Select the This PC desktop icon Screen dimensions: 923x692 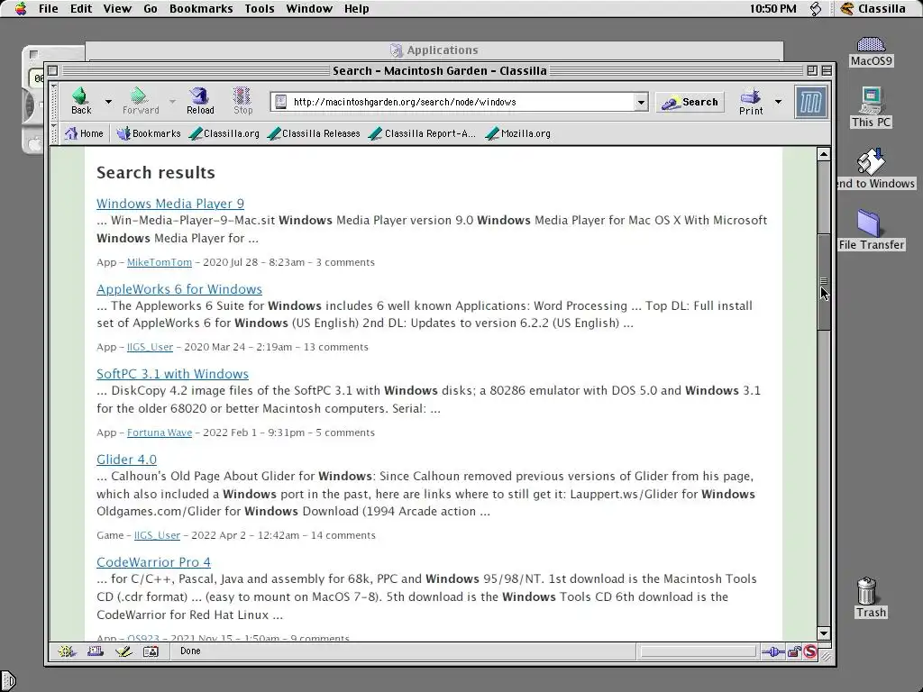pyautogui.click(x=872, y=108)
